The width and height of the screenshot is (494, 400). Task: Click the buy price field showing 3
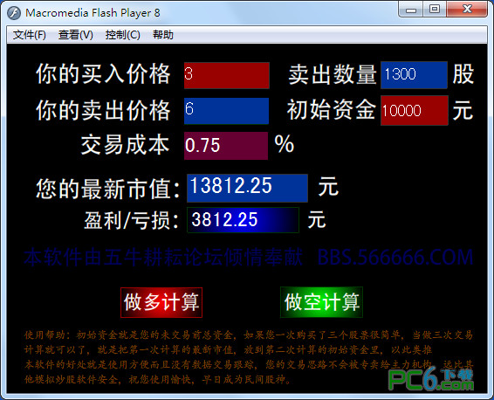227,75
